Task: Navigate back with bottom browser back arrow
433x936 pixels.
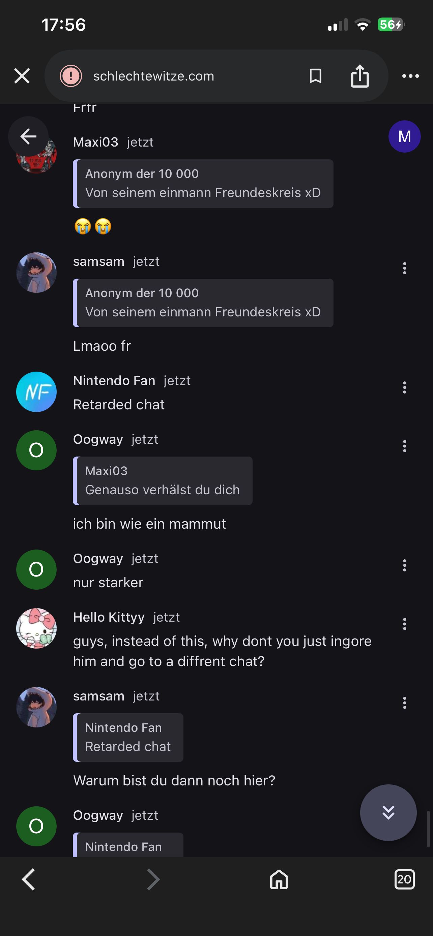Action: 28,880
